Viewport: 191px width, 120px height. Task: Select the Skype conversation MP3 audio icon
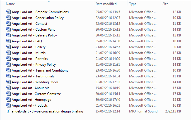8,111
